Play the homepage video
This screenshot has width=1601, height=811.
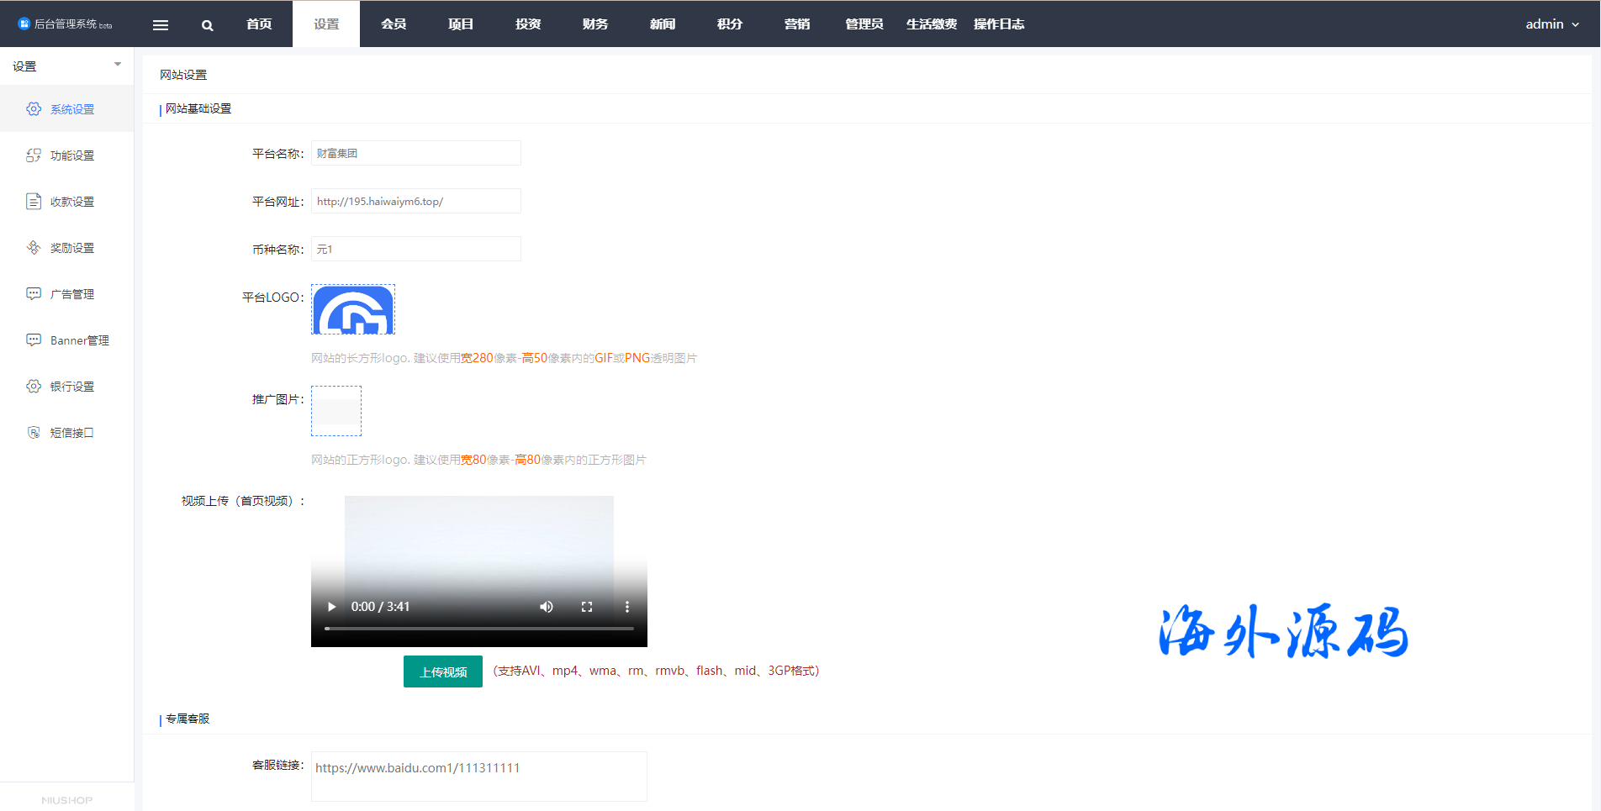(331, 607)
